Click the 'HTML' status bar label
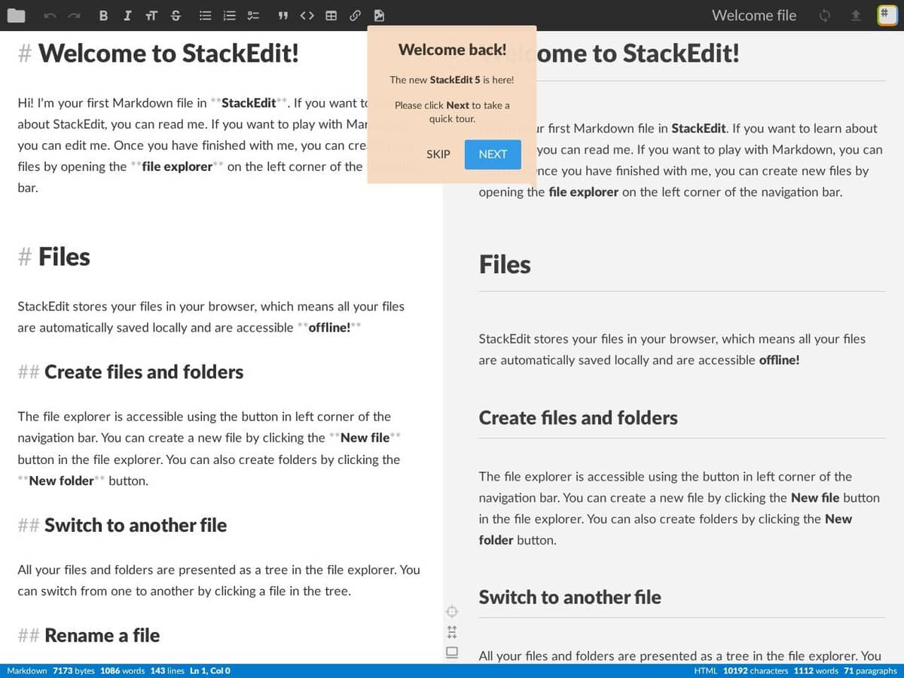Screen dimensions: 904x678 pyautogui.click(x=706, y=670)
